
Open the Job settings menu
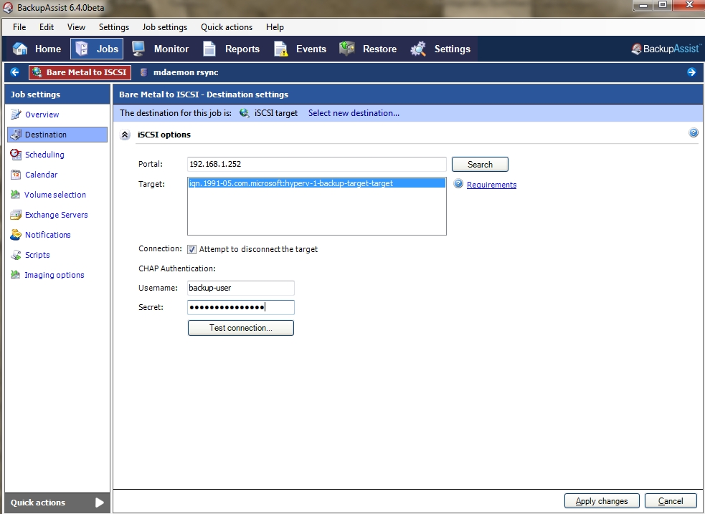coord(164,27)
